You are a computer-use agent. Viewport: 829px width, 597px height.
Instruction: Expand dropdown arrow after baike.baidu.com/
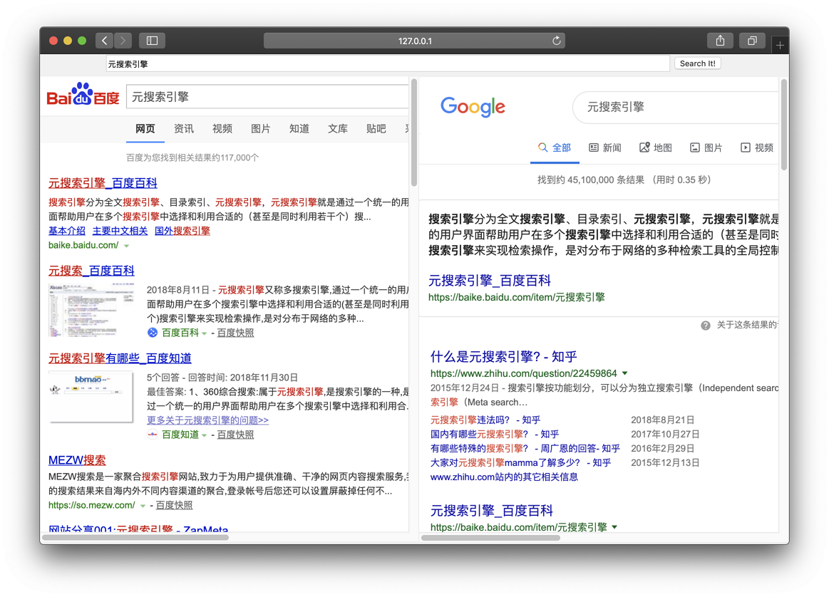[x=126, y=246]
